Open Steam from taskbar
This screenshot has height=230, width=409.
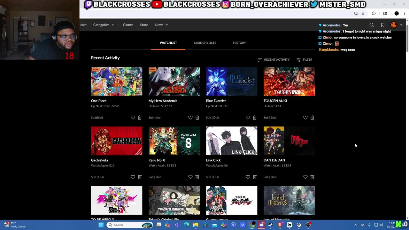click(x=271, y=225)
